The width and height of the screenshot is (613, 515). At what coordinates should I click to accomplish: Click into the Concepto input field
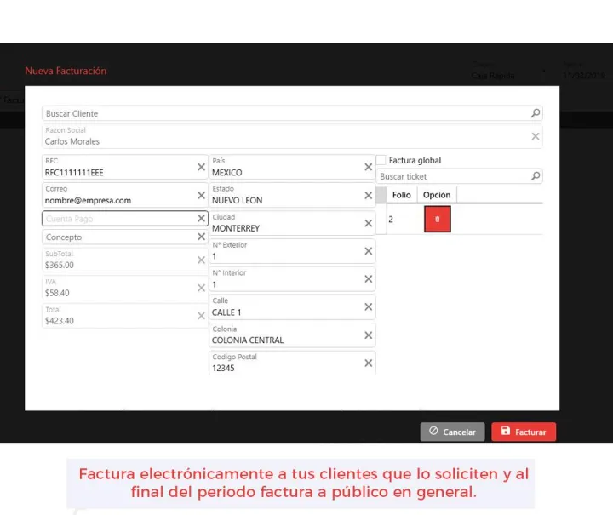[x=119, y=237]
